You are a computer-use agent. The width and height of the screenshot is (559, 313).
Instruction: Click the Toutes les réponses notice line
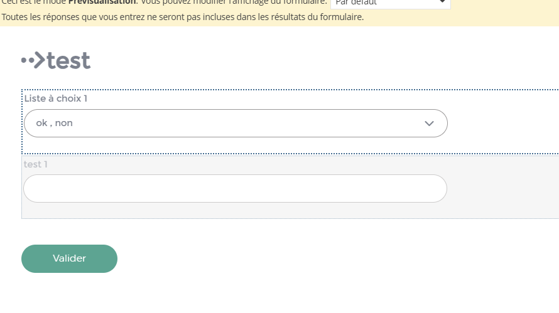[183, 17]
